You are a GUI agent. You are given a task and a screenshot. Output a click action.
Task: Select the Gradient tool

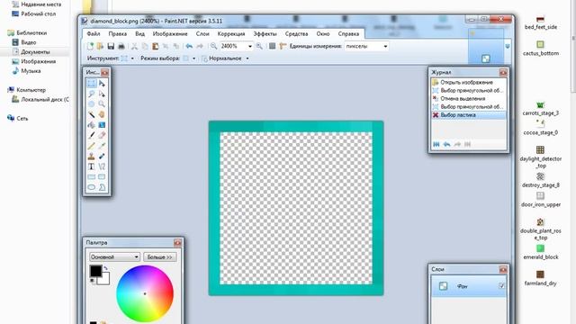click(x=102, y=125)
